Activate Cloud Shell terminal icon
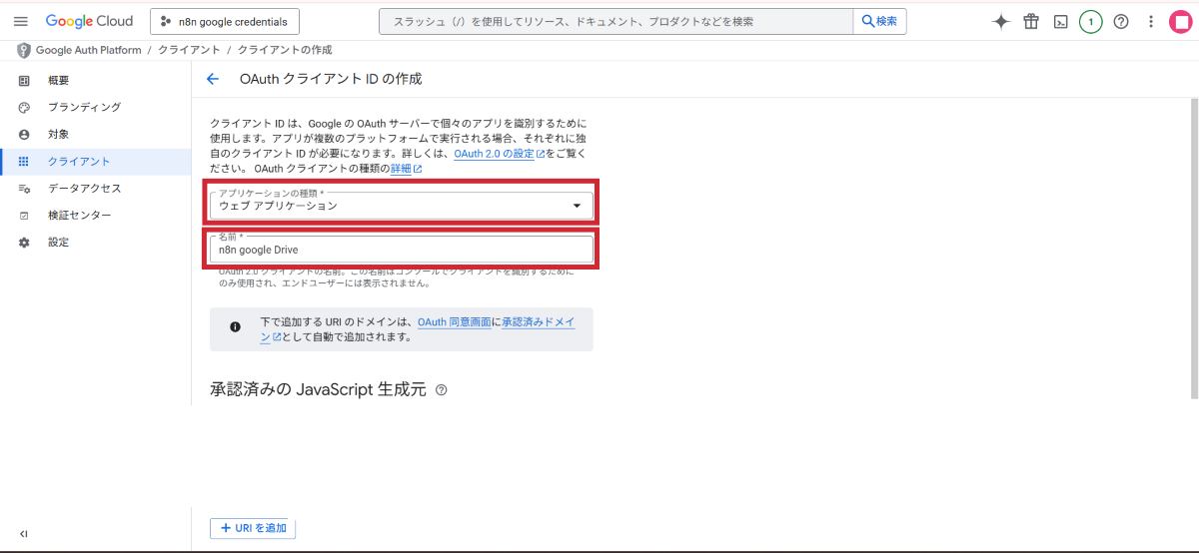Viewport: 1199px width, 553px height. (1061, 22)
